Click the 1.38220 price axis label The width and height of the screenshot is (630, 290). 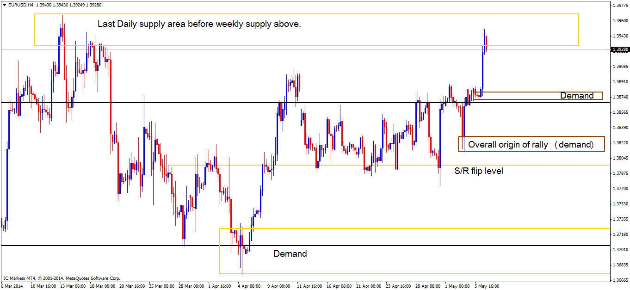click(x=620, y=143)
